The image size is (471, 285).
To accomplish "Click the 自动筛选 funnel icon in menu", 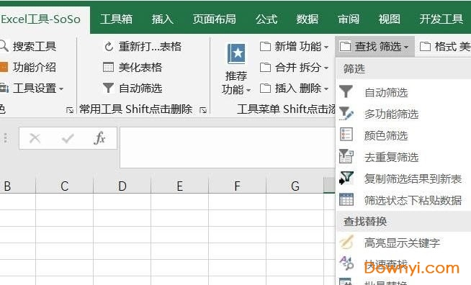I will pos(346,91).
